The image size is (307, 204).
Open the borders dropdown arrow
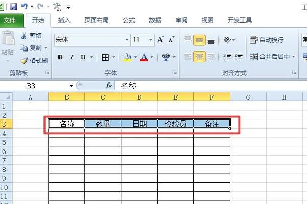pos(114,57)
